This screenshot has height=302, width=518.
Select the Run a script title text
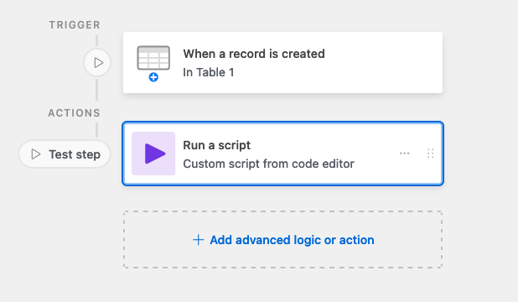coord(217,145)
